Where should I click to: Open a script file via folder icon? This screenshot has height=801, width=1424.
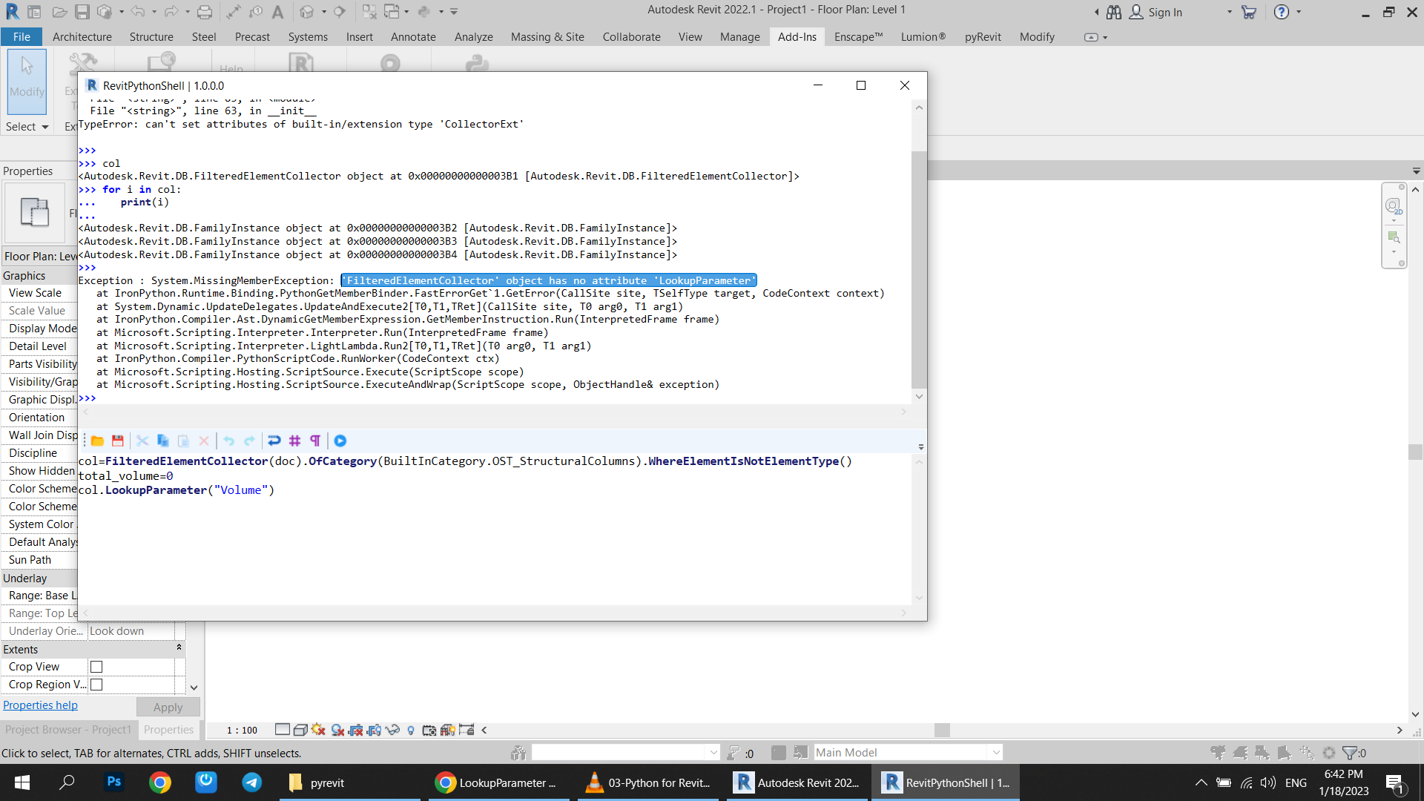pos(97,441)
